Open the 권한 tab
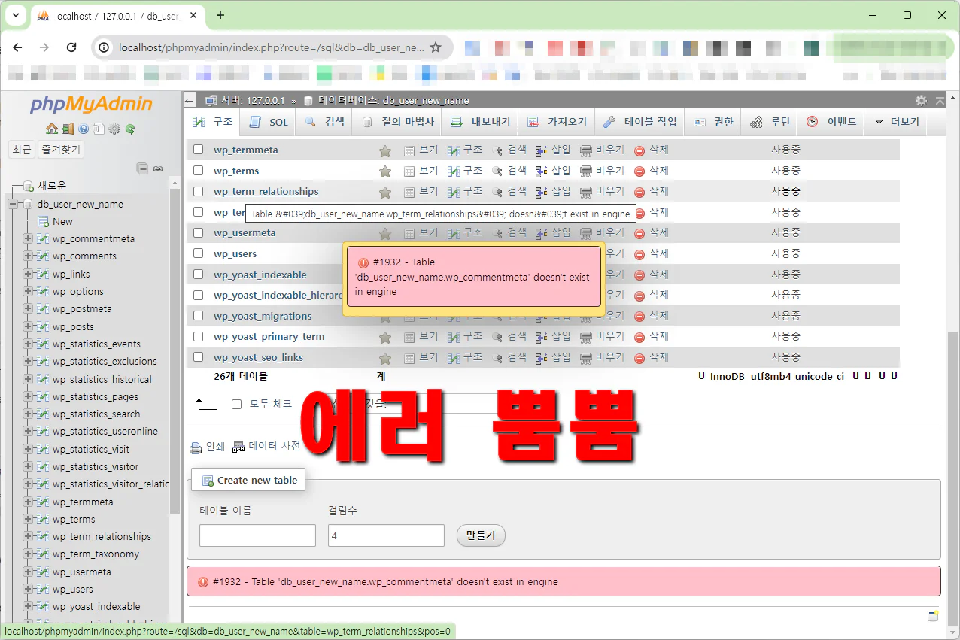Image resolution: width=960 pixels, height=640 pixels. point(714,122)
